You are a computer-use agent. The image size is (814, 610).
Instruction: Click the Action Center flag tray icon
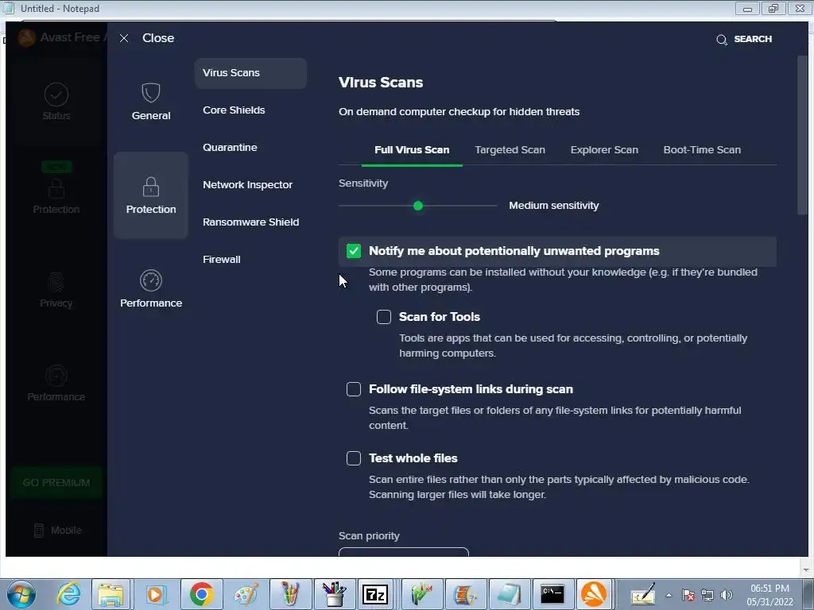(x=688, y=595)
